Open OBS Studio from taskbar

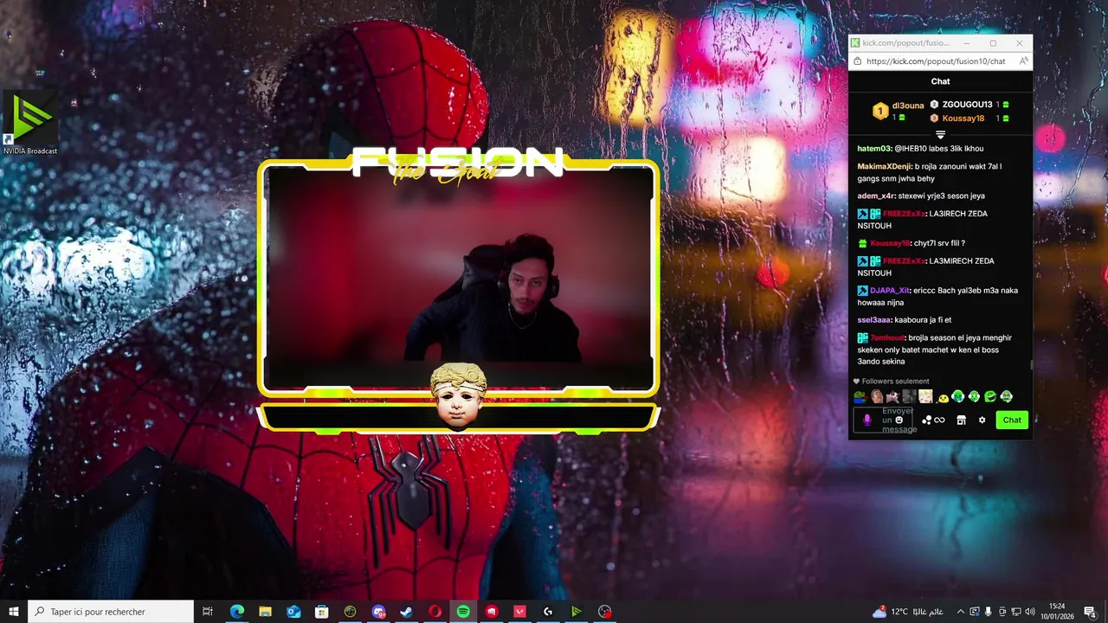click(x=604, y=612)
